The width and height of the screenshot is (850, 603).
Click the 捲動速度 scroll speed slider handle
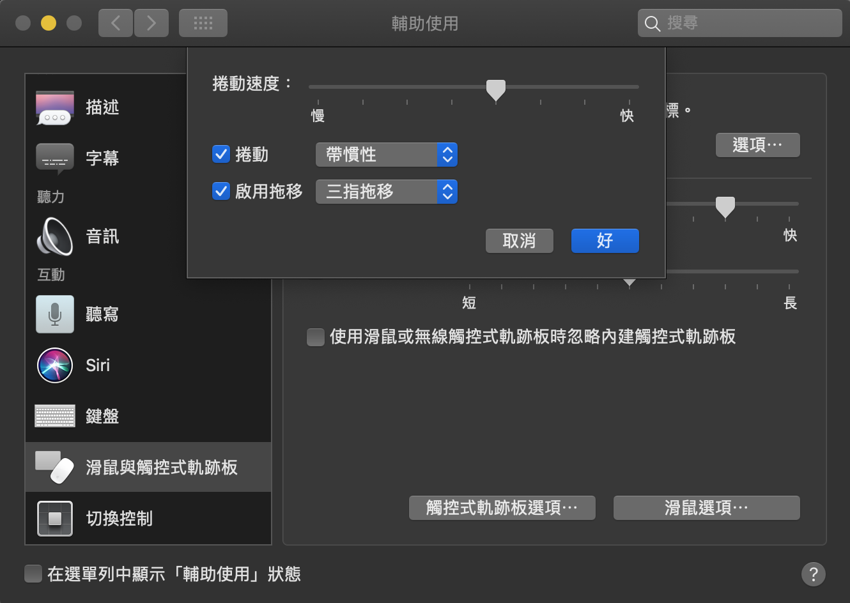click(x=496, y=89)
